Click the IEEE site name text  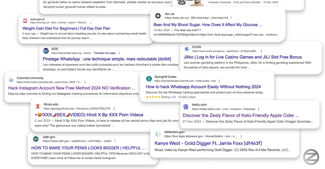(x=55, y=49)
